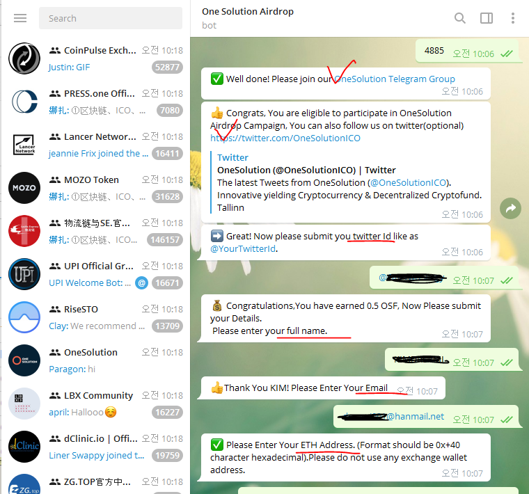Image resolution: width=529 pixels, height=494 pixels.
Task: Click the 'UPI Welcome Bot:' preview text
Action: pos(90,283)
